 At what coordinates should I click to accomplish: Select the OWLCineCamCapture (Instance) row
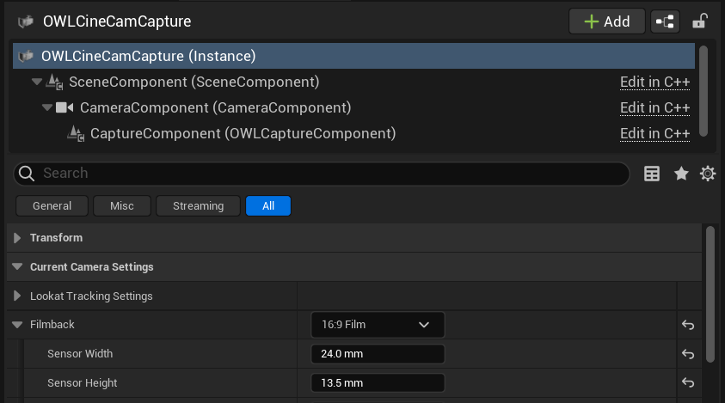pyautogui.click(x=353, y=56)
